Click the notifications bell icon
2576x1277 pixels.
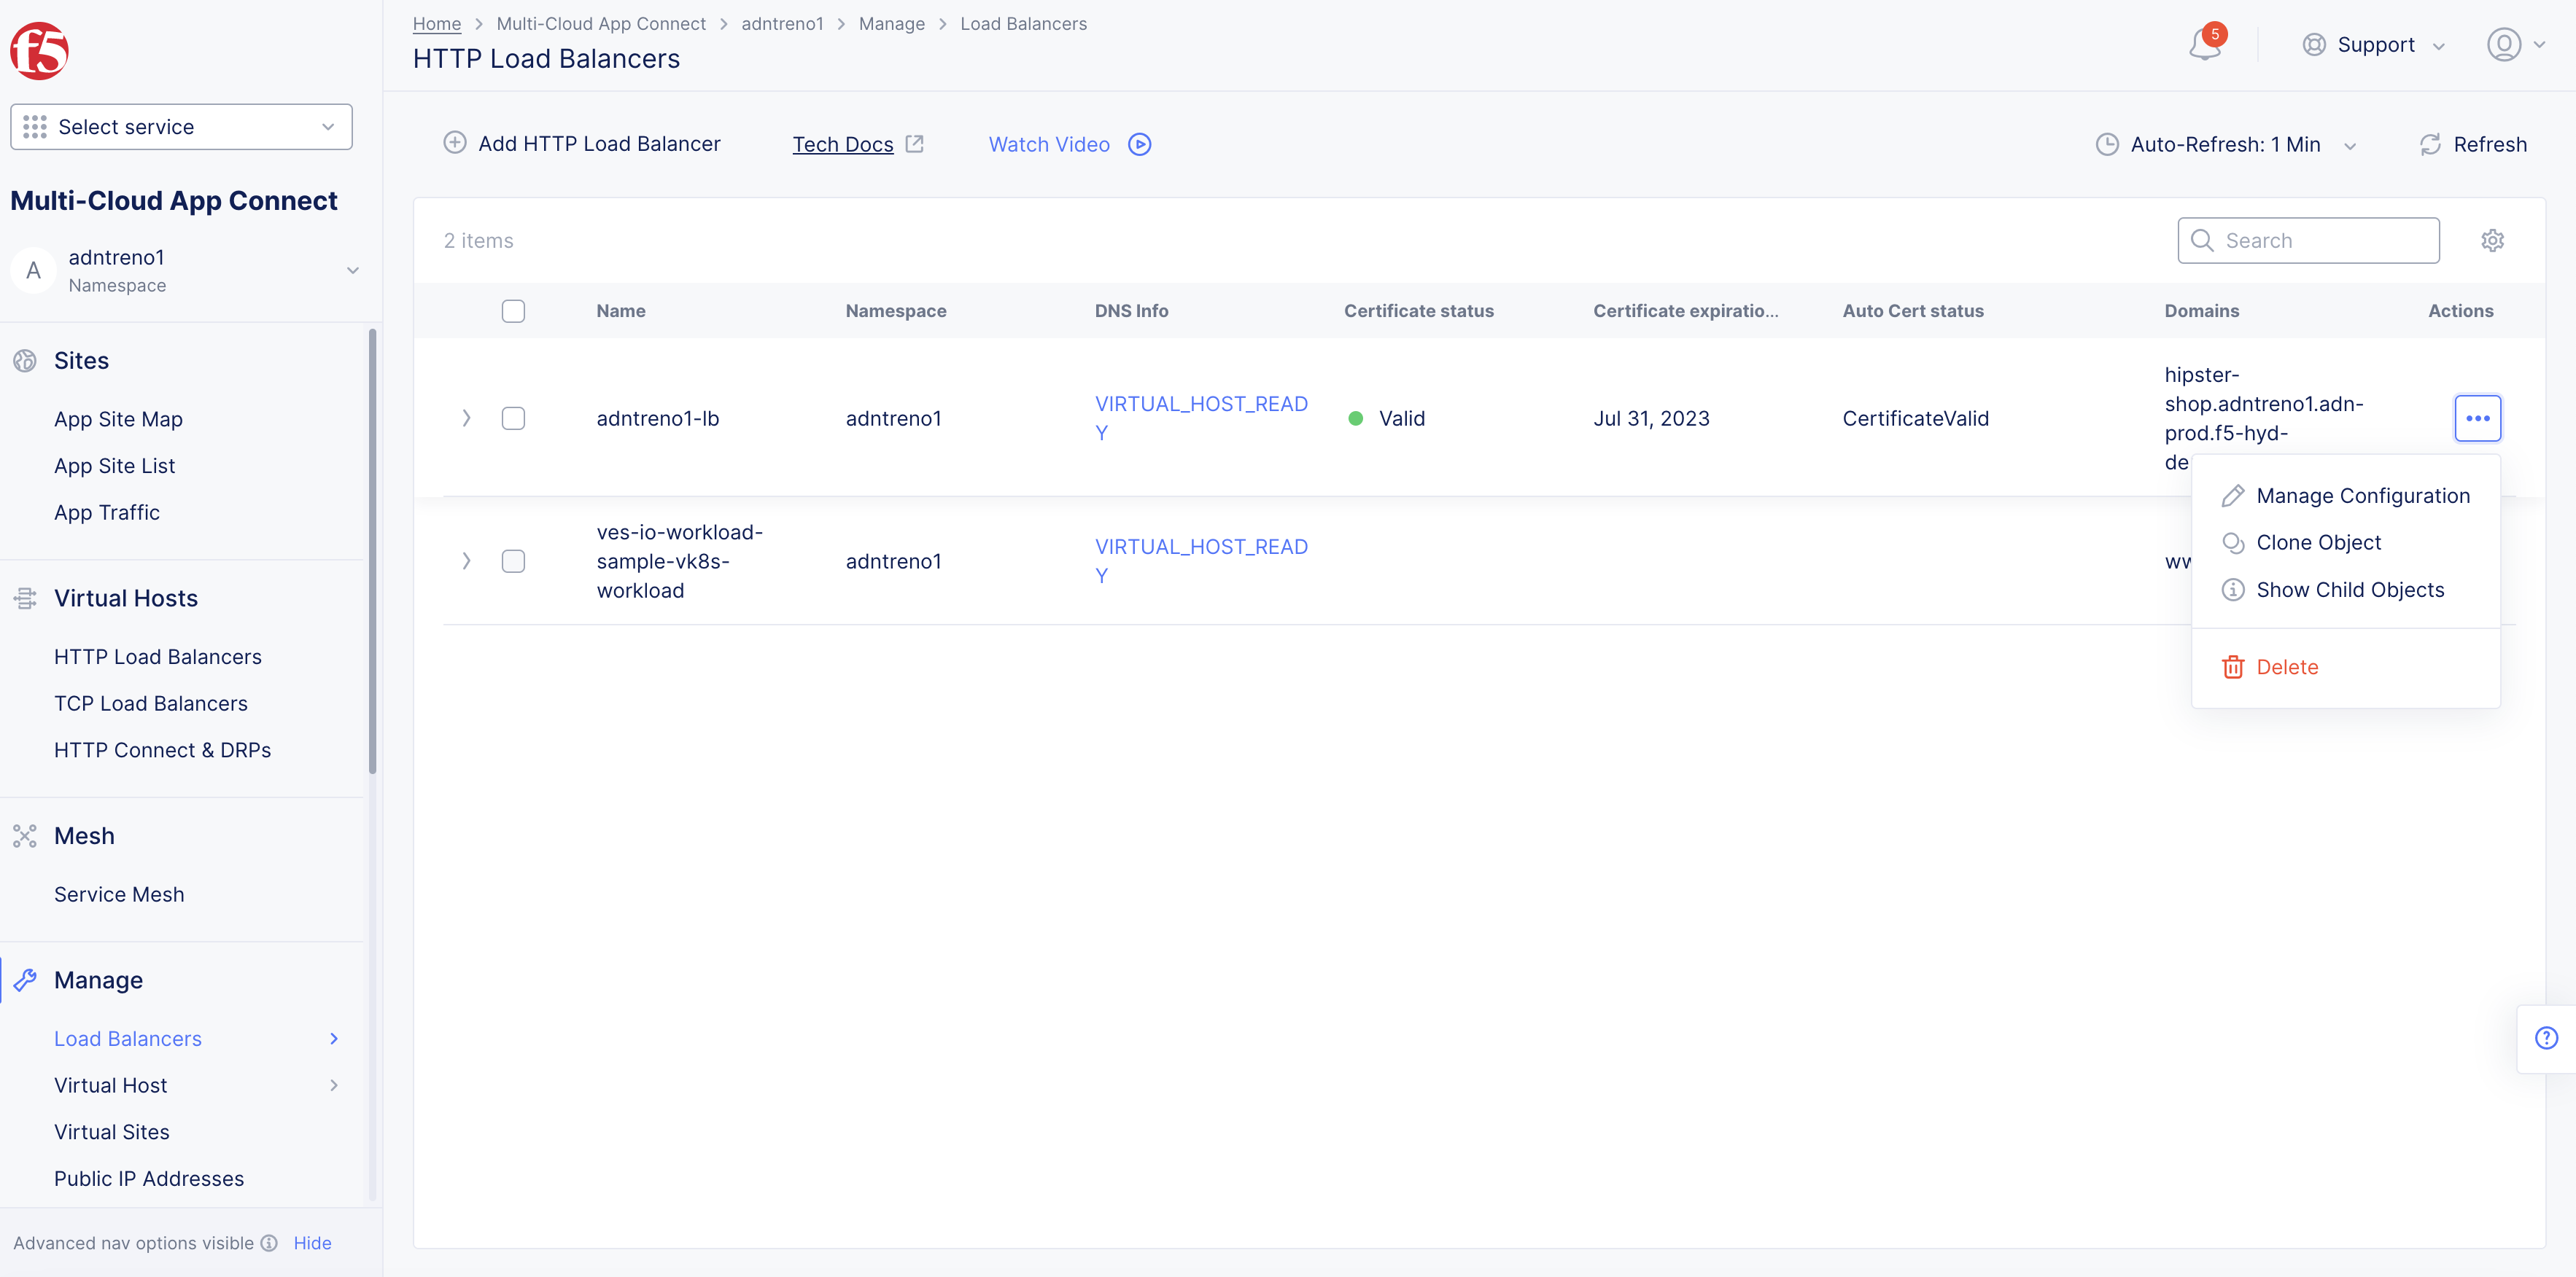pos(2203,45)
